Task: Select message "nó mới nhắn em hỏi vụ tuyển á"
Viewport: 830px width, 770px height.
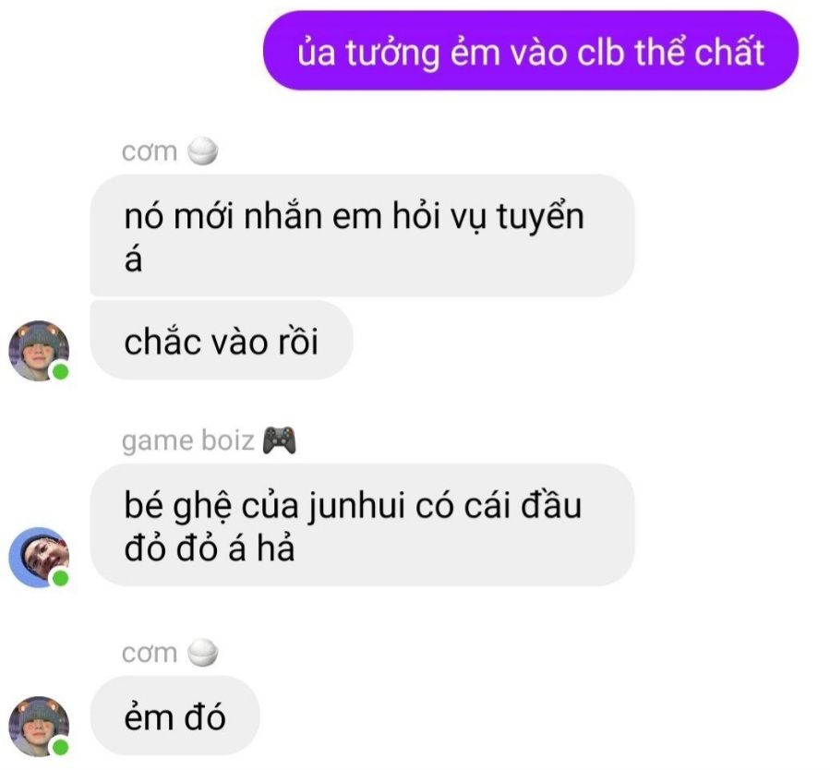Action: [362, 235]
